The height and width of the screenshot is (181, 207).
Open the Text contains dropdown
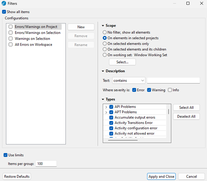129,80
